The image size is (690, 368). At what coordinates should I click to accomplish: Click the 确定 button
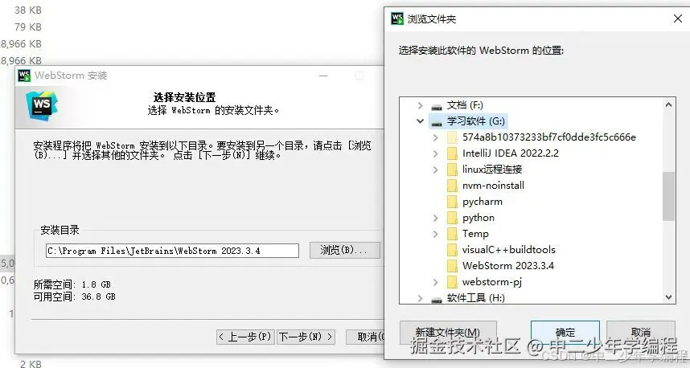point(565,332)
